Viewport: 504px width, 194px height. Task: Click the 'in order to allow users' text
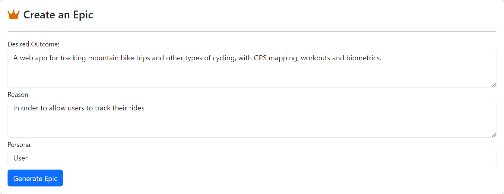click(79, 108)
